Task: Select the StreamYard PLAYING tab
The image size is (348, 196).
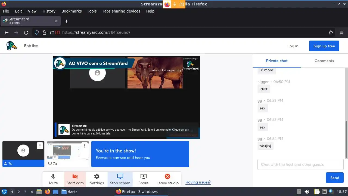Action: coord(30,21)
